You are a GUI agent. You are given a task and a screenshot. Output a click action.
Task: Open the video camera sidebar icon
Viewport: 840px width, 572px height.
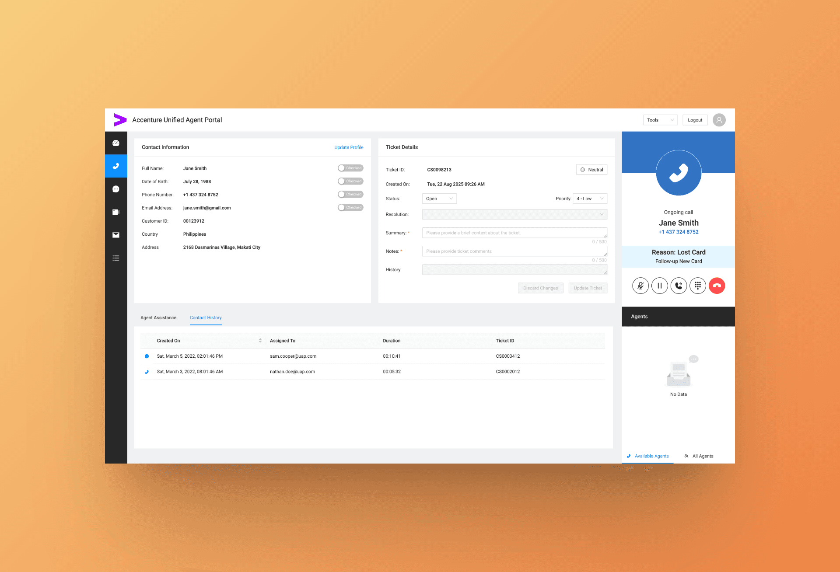[116, 212]
